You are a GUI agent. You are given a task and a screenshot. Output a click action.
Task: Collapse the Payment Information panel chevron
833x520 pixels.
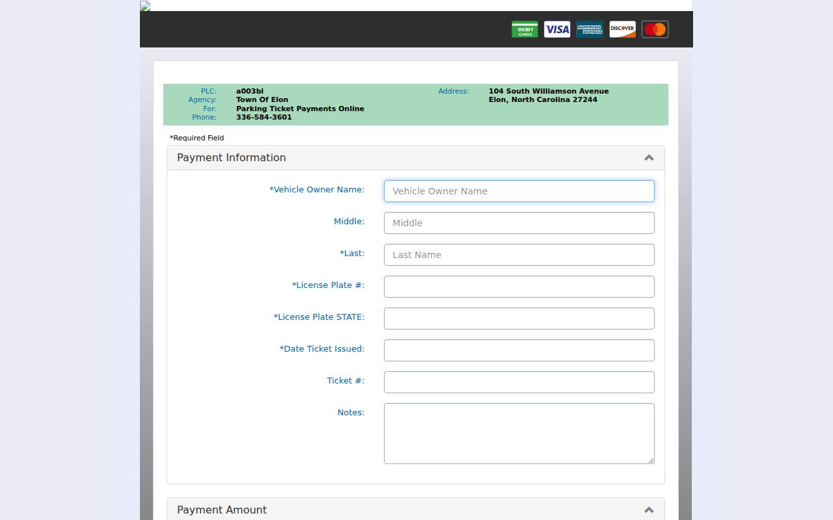[649, 158]
